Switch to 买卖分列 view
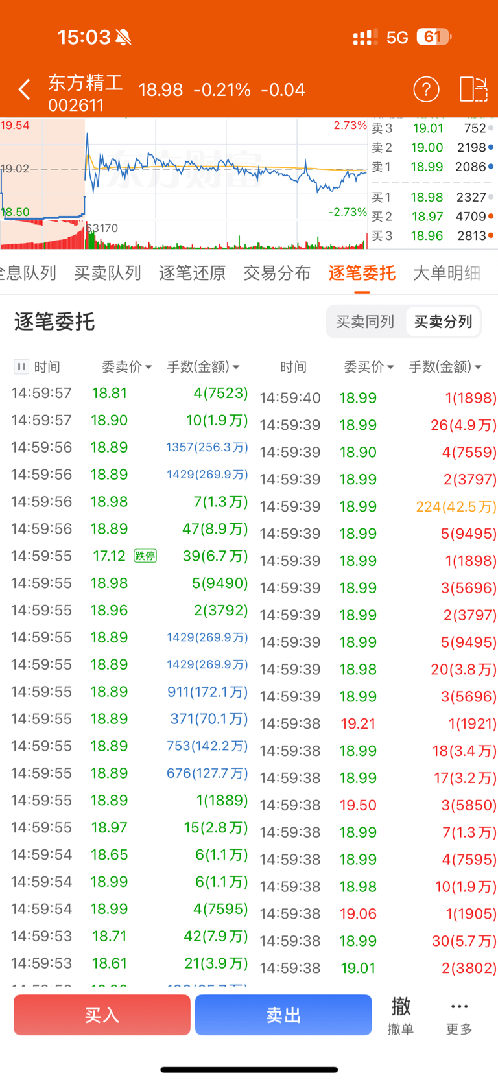This screenshot has height=1082, width=498. [x=443, y=322]
